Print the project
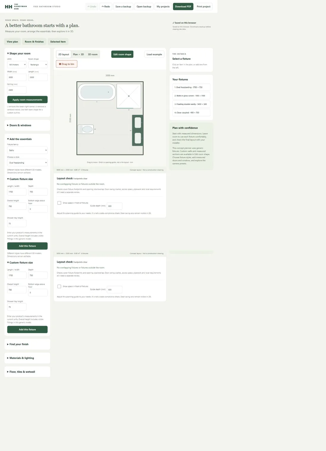 point(204,7)
